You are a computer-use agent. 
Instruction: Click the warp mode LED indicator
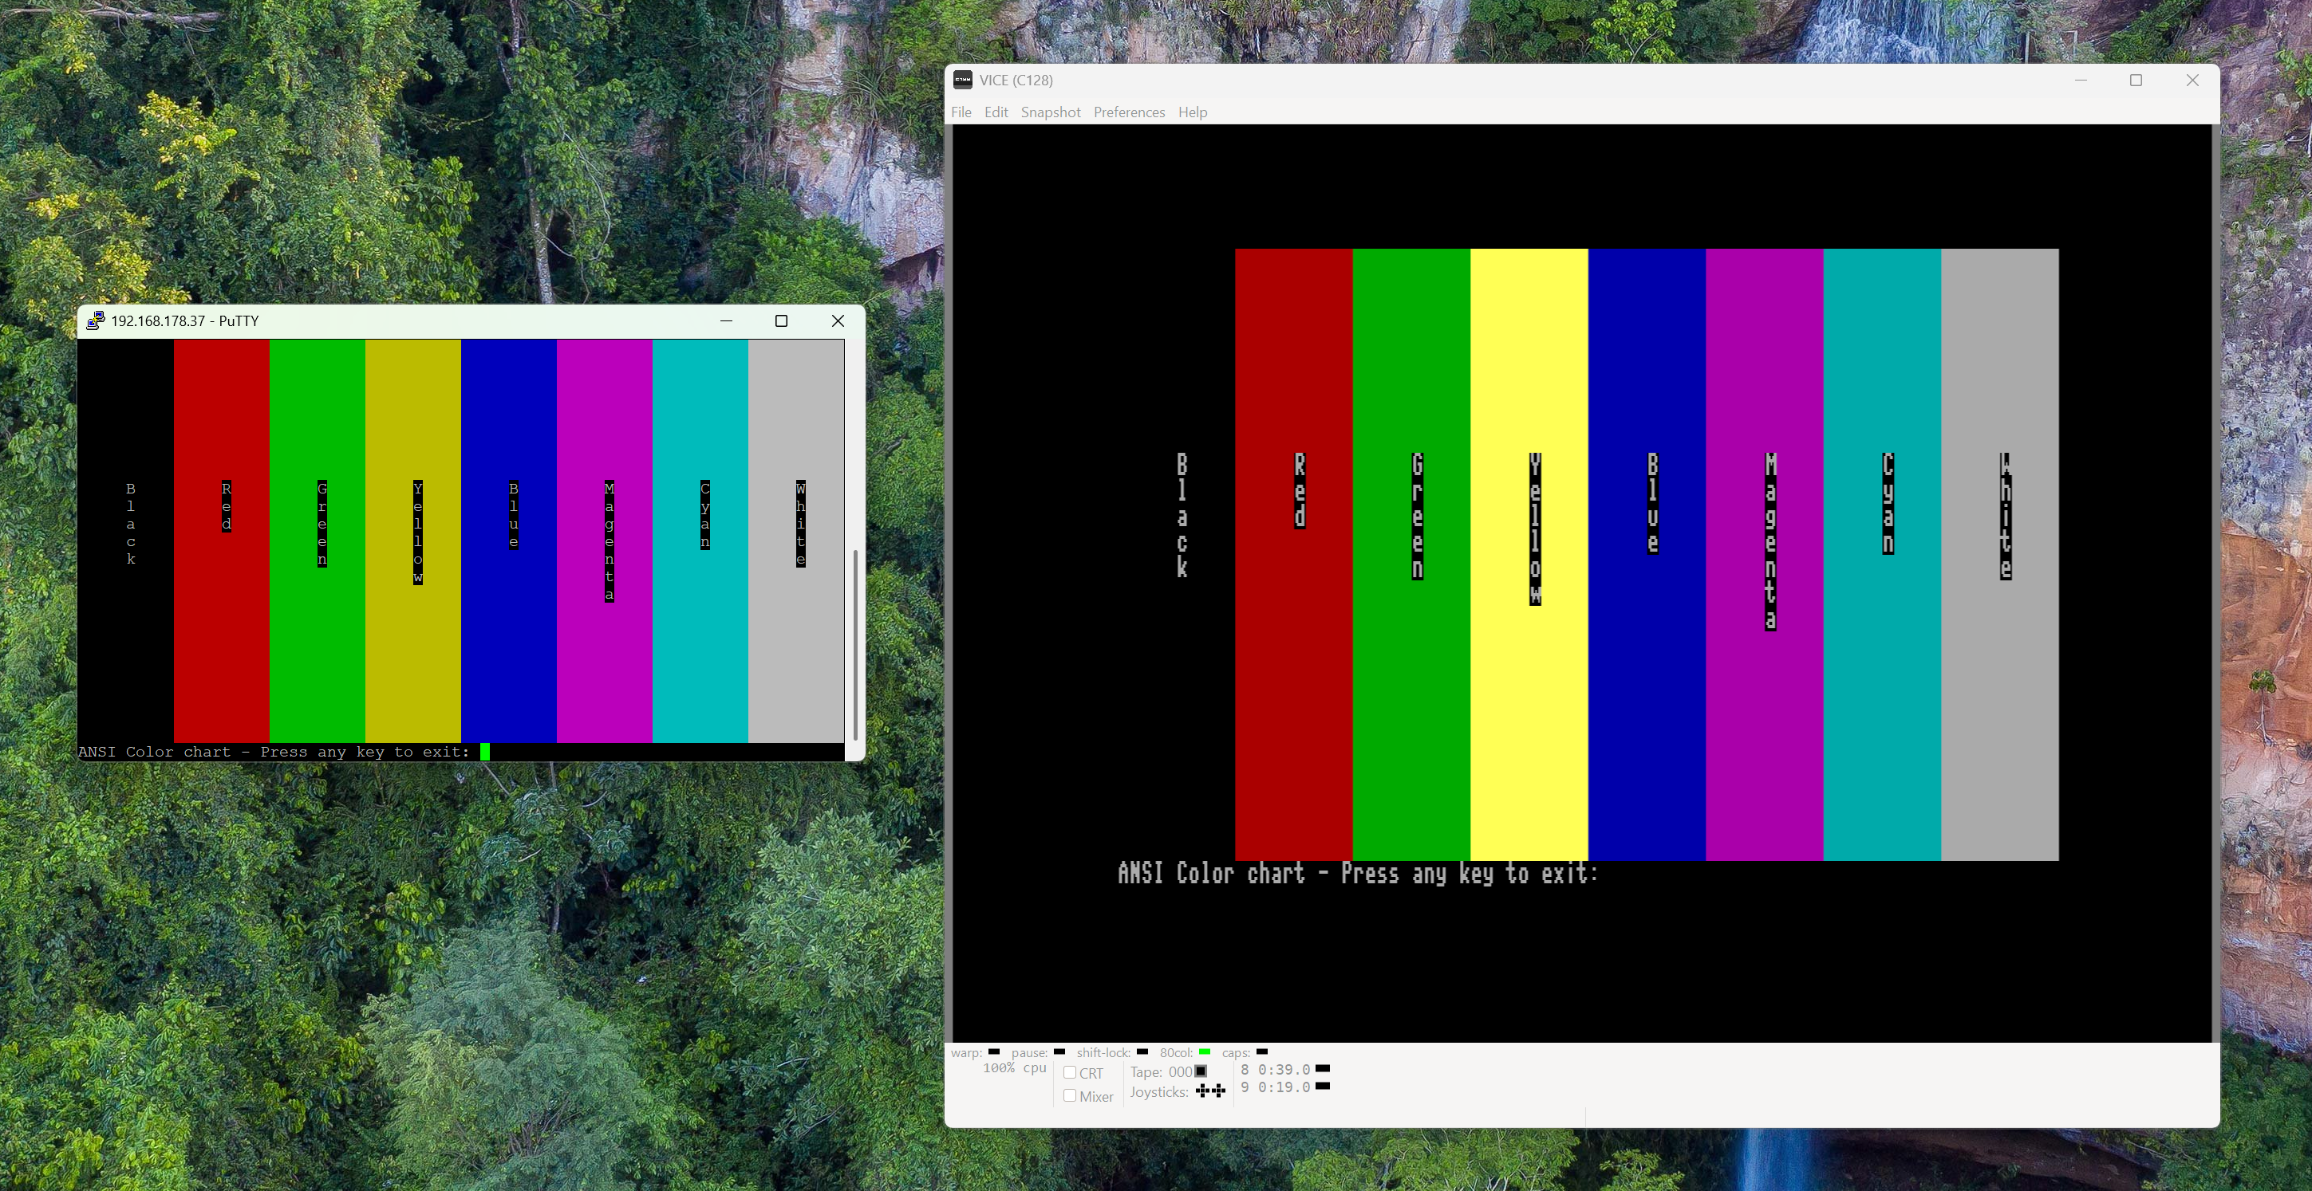(x=993, y=1051)
